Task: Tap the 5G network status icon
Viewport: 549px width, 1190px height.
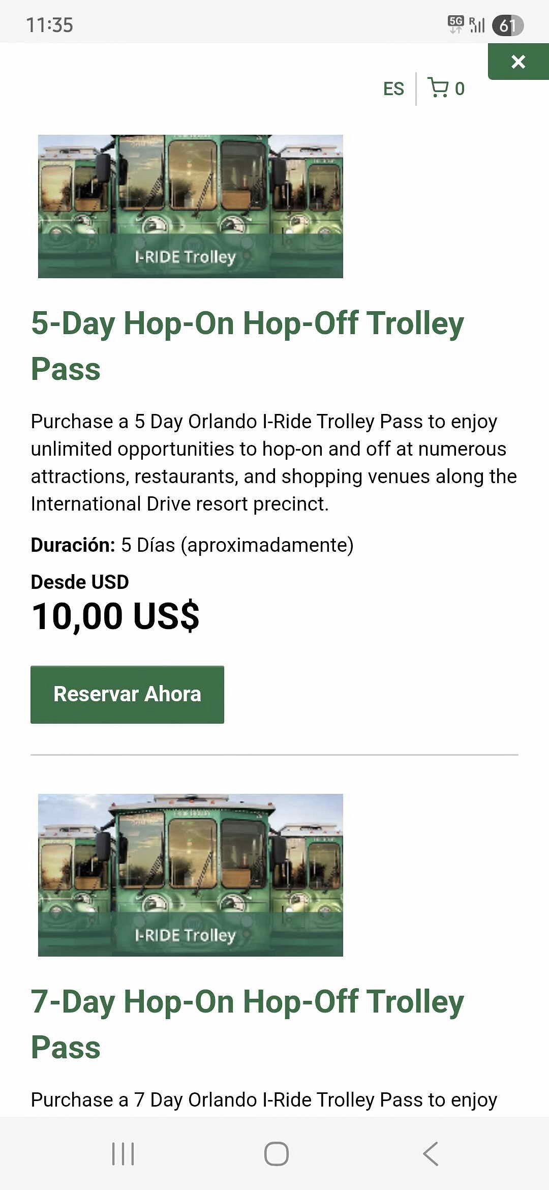Action: pyautogui.click(x=456, y=24)
